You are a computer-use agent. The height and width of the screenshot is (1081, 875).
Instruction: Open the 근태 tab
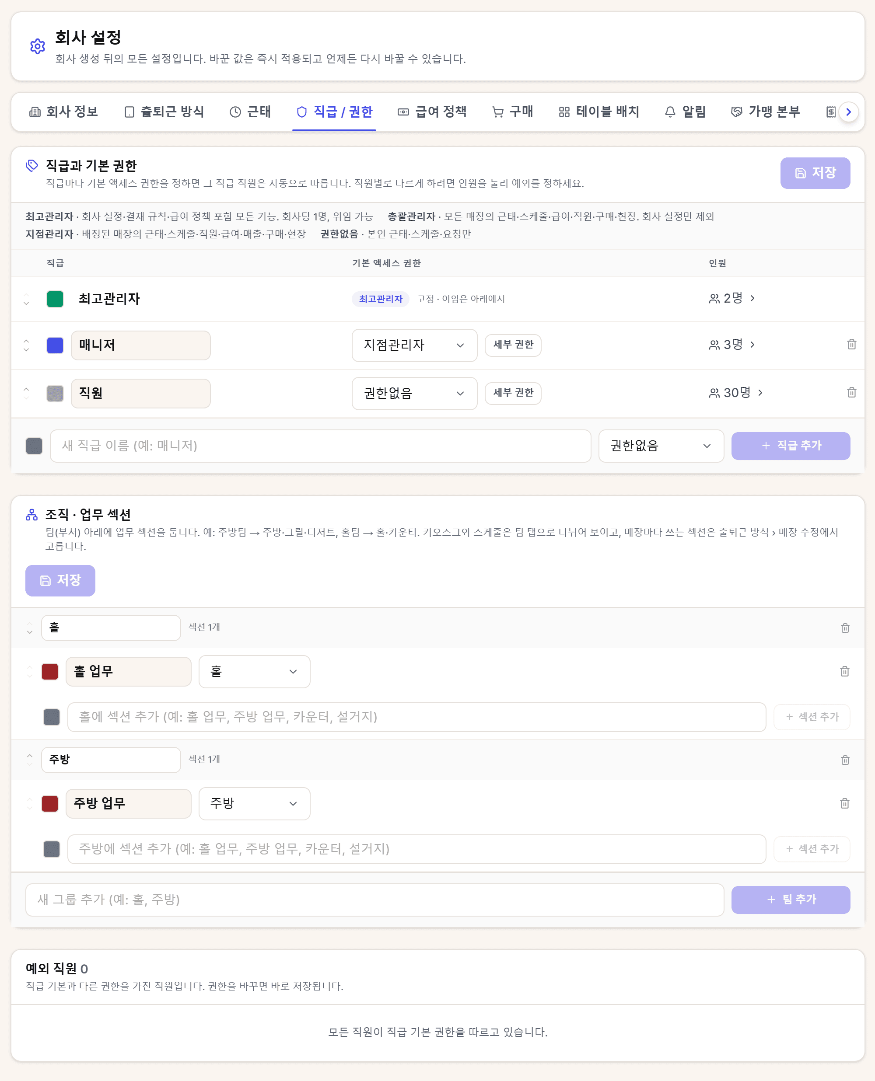[x=250, y=112]
